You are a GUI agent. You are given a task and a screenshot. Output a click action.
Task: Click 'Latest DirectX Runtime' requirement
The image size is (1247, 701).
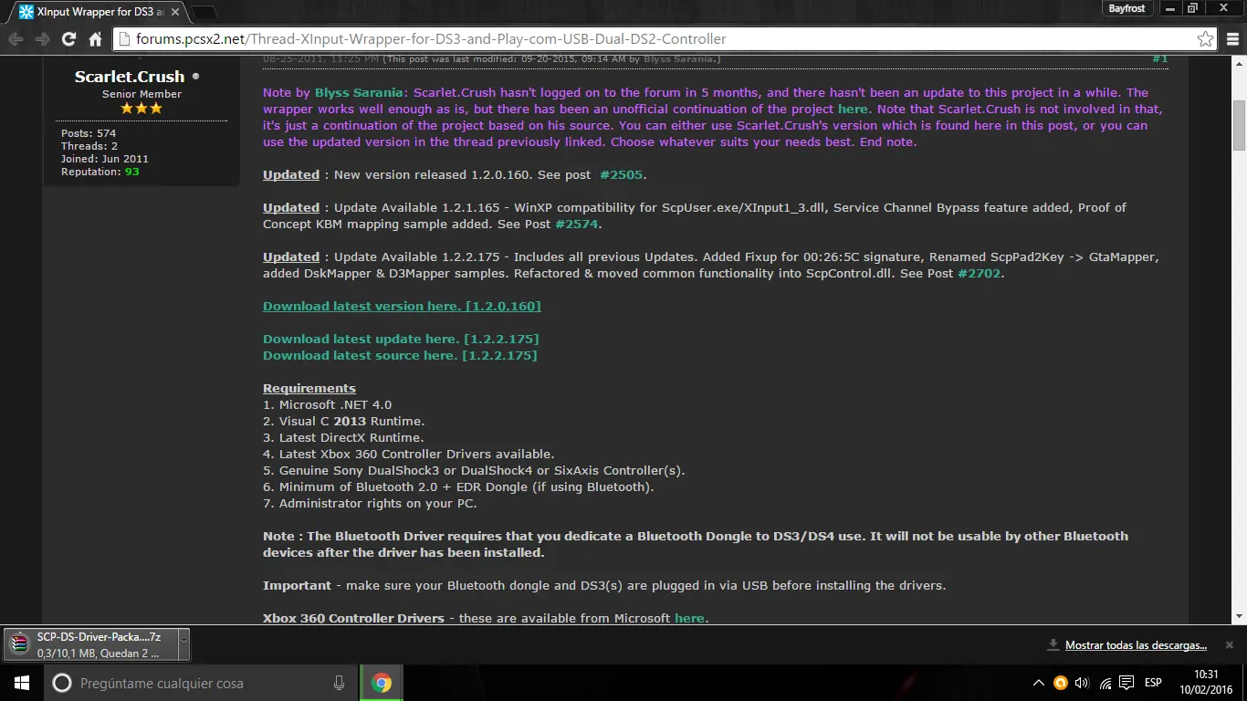click(351, 437)
